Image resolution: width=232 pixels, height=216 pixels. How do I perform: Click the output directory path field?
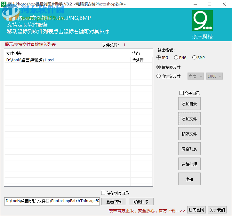(52, 201)
